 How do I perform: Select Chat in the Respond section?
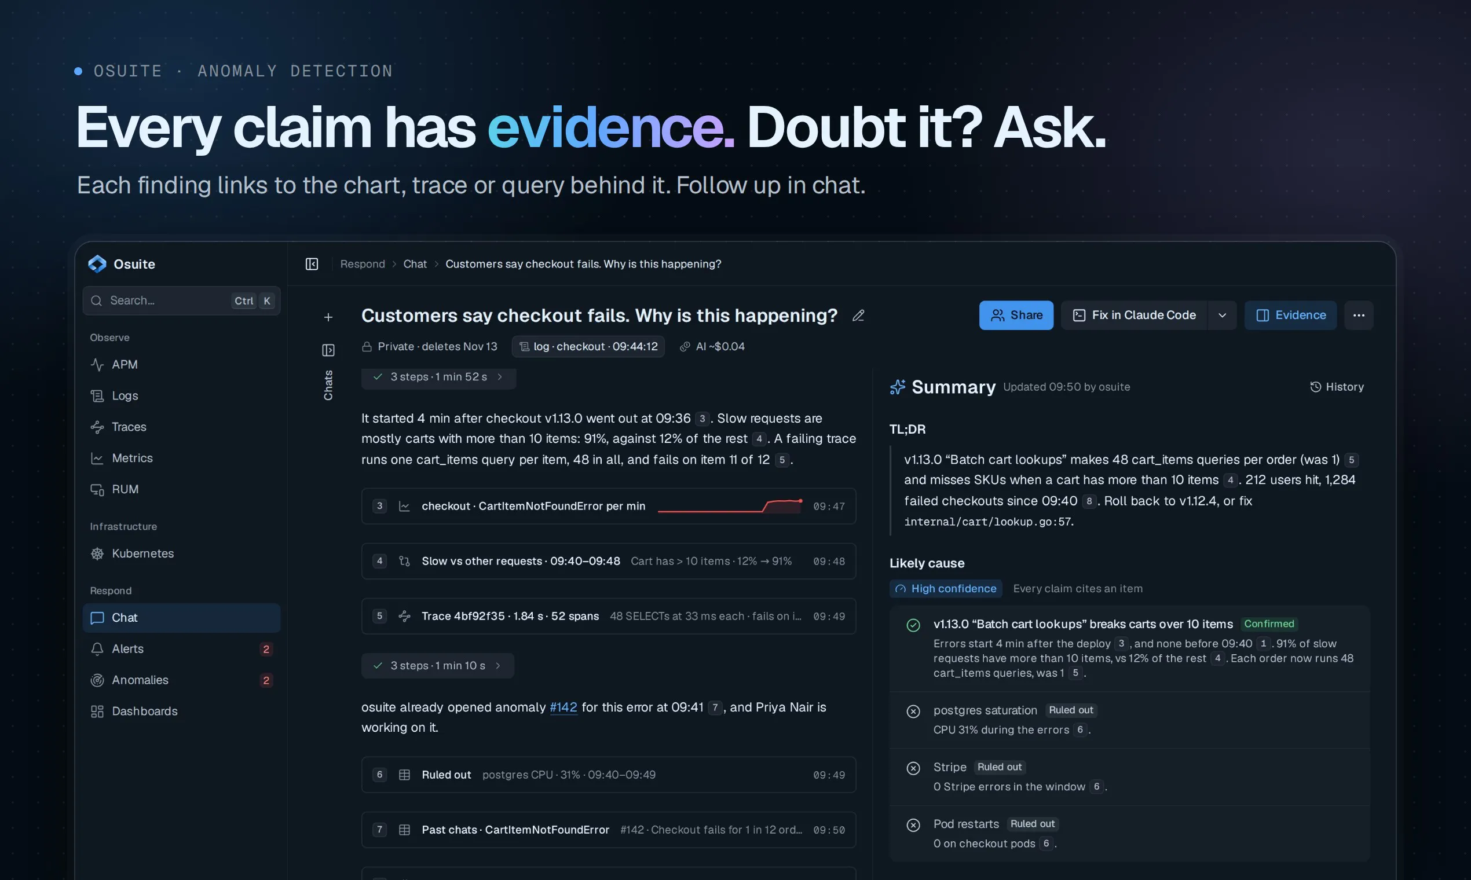[181, 618]
